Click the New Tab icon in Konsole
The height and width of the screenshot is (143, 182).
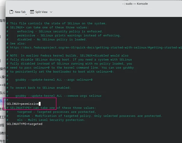coord(11,12)
